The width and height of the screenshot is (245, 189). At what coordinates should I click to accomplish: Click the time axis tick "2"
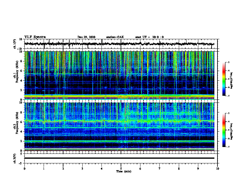63,169
